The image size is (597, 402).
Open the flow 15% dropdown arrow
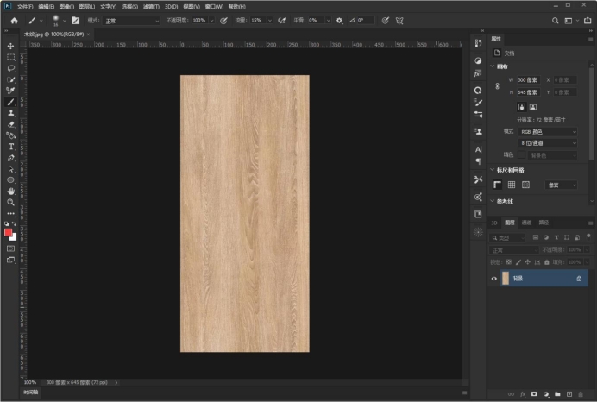[269, 21]
